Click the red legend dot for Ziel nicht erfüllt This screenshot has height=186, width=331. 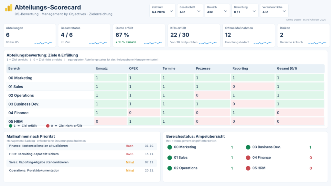[48, 126]
